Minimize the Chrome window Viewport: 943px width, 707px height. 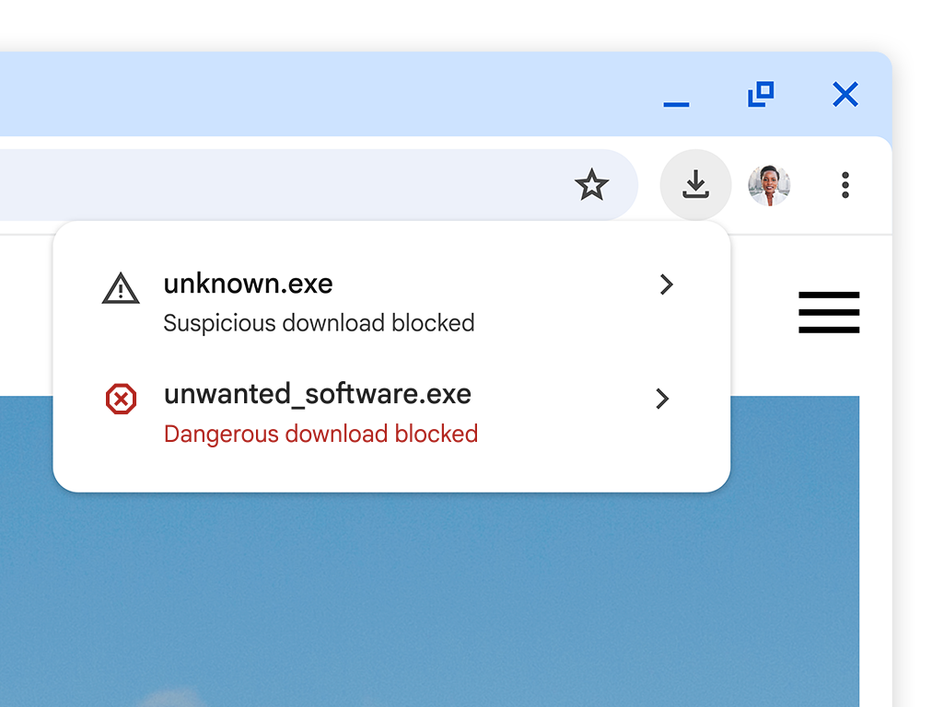[676, 96]
